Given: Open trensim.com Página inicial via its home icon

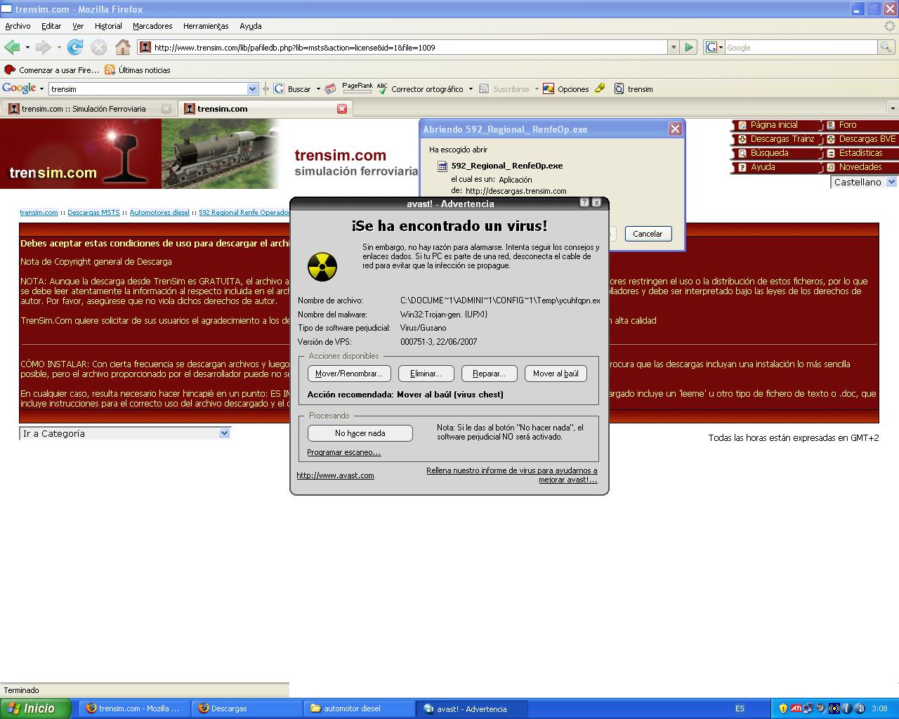Looking at the screenshot, I should click(742, 125).
